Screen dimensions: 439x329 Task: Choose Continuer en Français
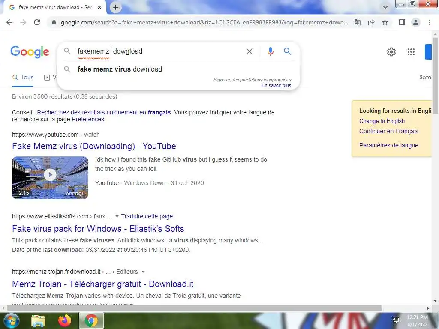click(388, 131)
